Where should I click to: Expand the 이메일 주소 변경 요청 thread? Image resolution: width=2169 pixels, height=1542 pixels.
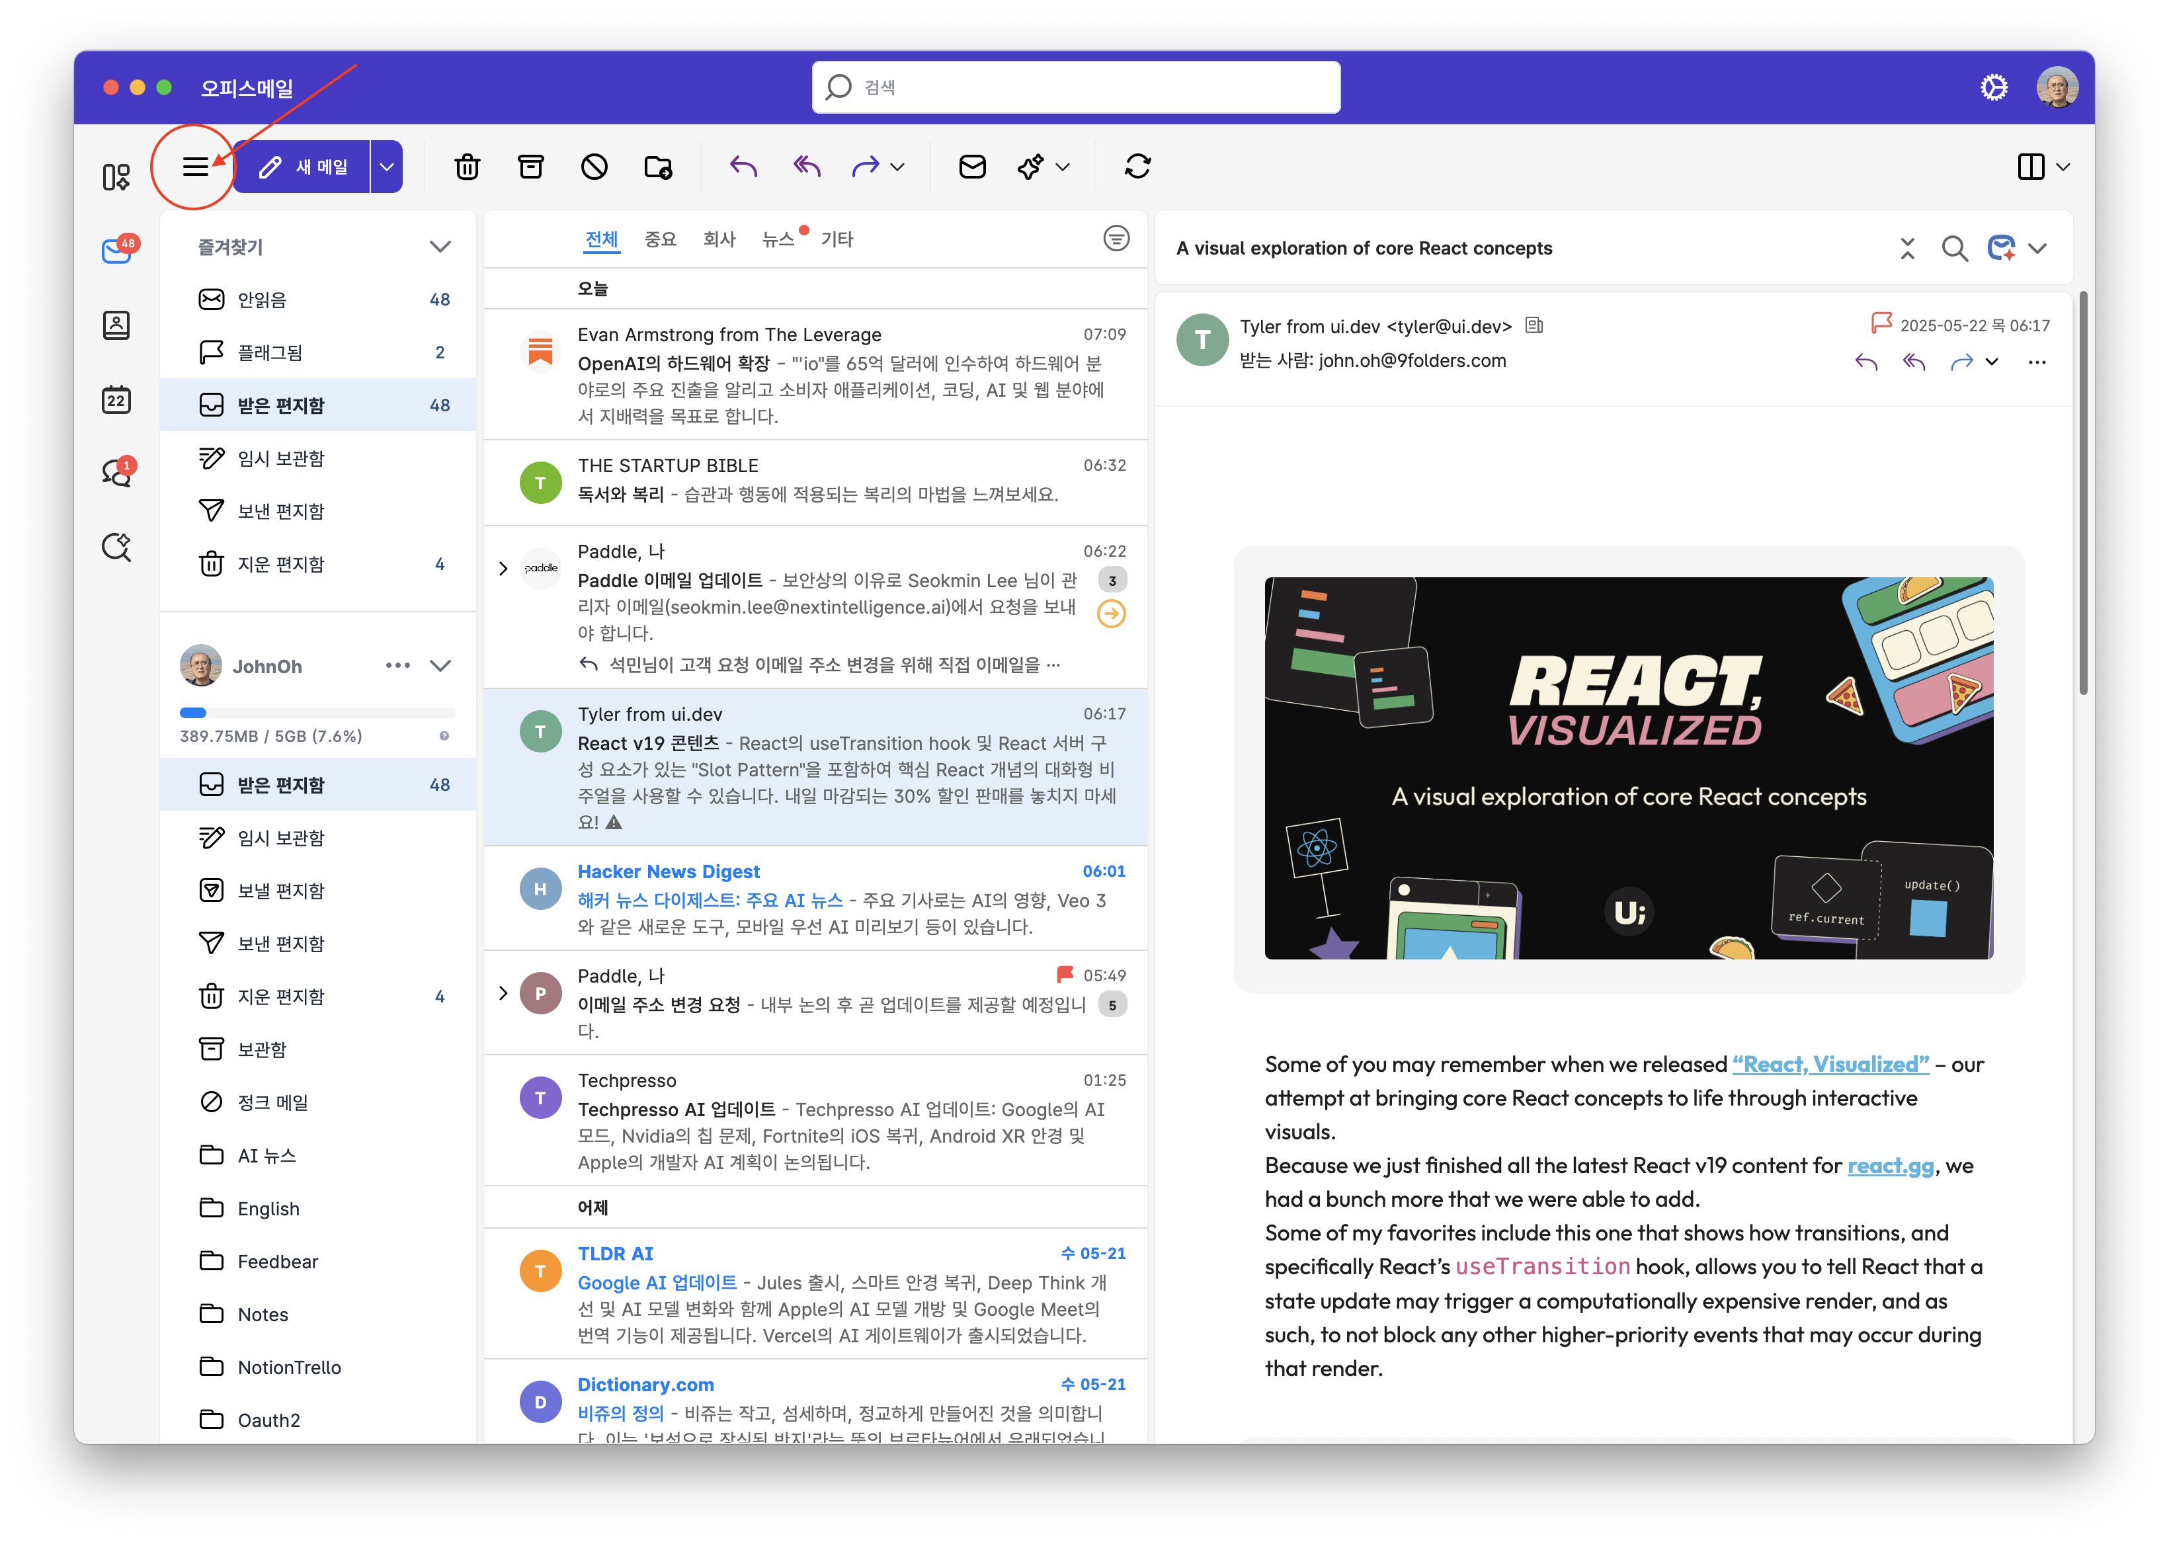coord(503,993)
